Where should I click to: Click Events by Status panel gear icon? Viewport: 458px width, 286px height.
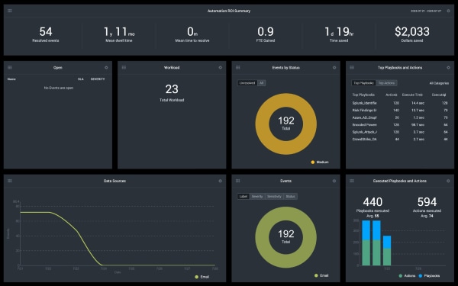tap(334, 67)
